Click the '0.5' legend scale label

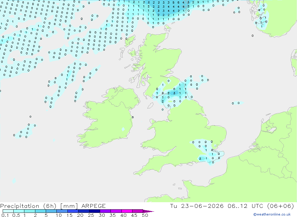click(x=16, y=215)
